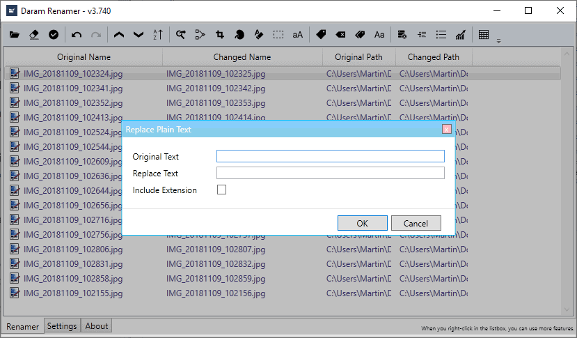Screen dimensions: 577x338
Task: Select row IMG_20181109_102858.jpg
Action: (283, 278)
